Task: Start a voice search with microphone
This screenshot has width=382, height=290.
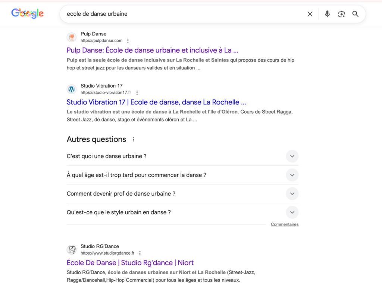Action: tap(327, 14)
